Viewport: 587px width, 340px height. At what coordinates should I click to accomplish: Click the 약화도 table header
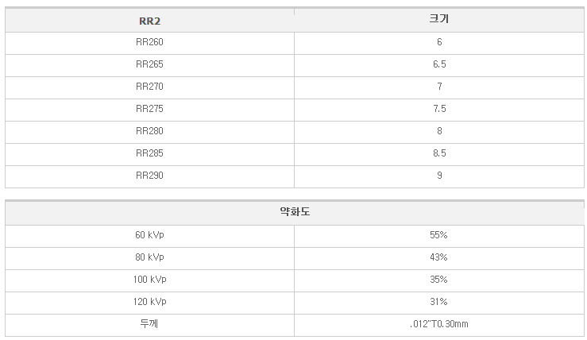[295, 211]
